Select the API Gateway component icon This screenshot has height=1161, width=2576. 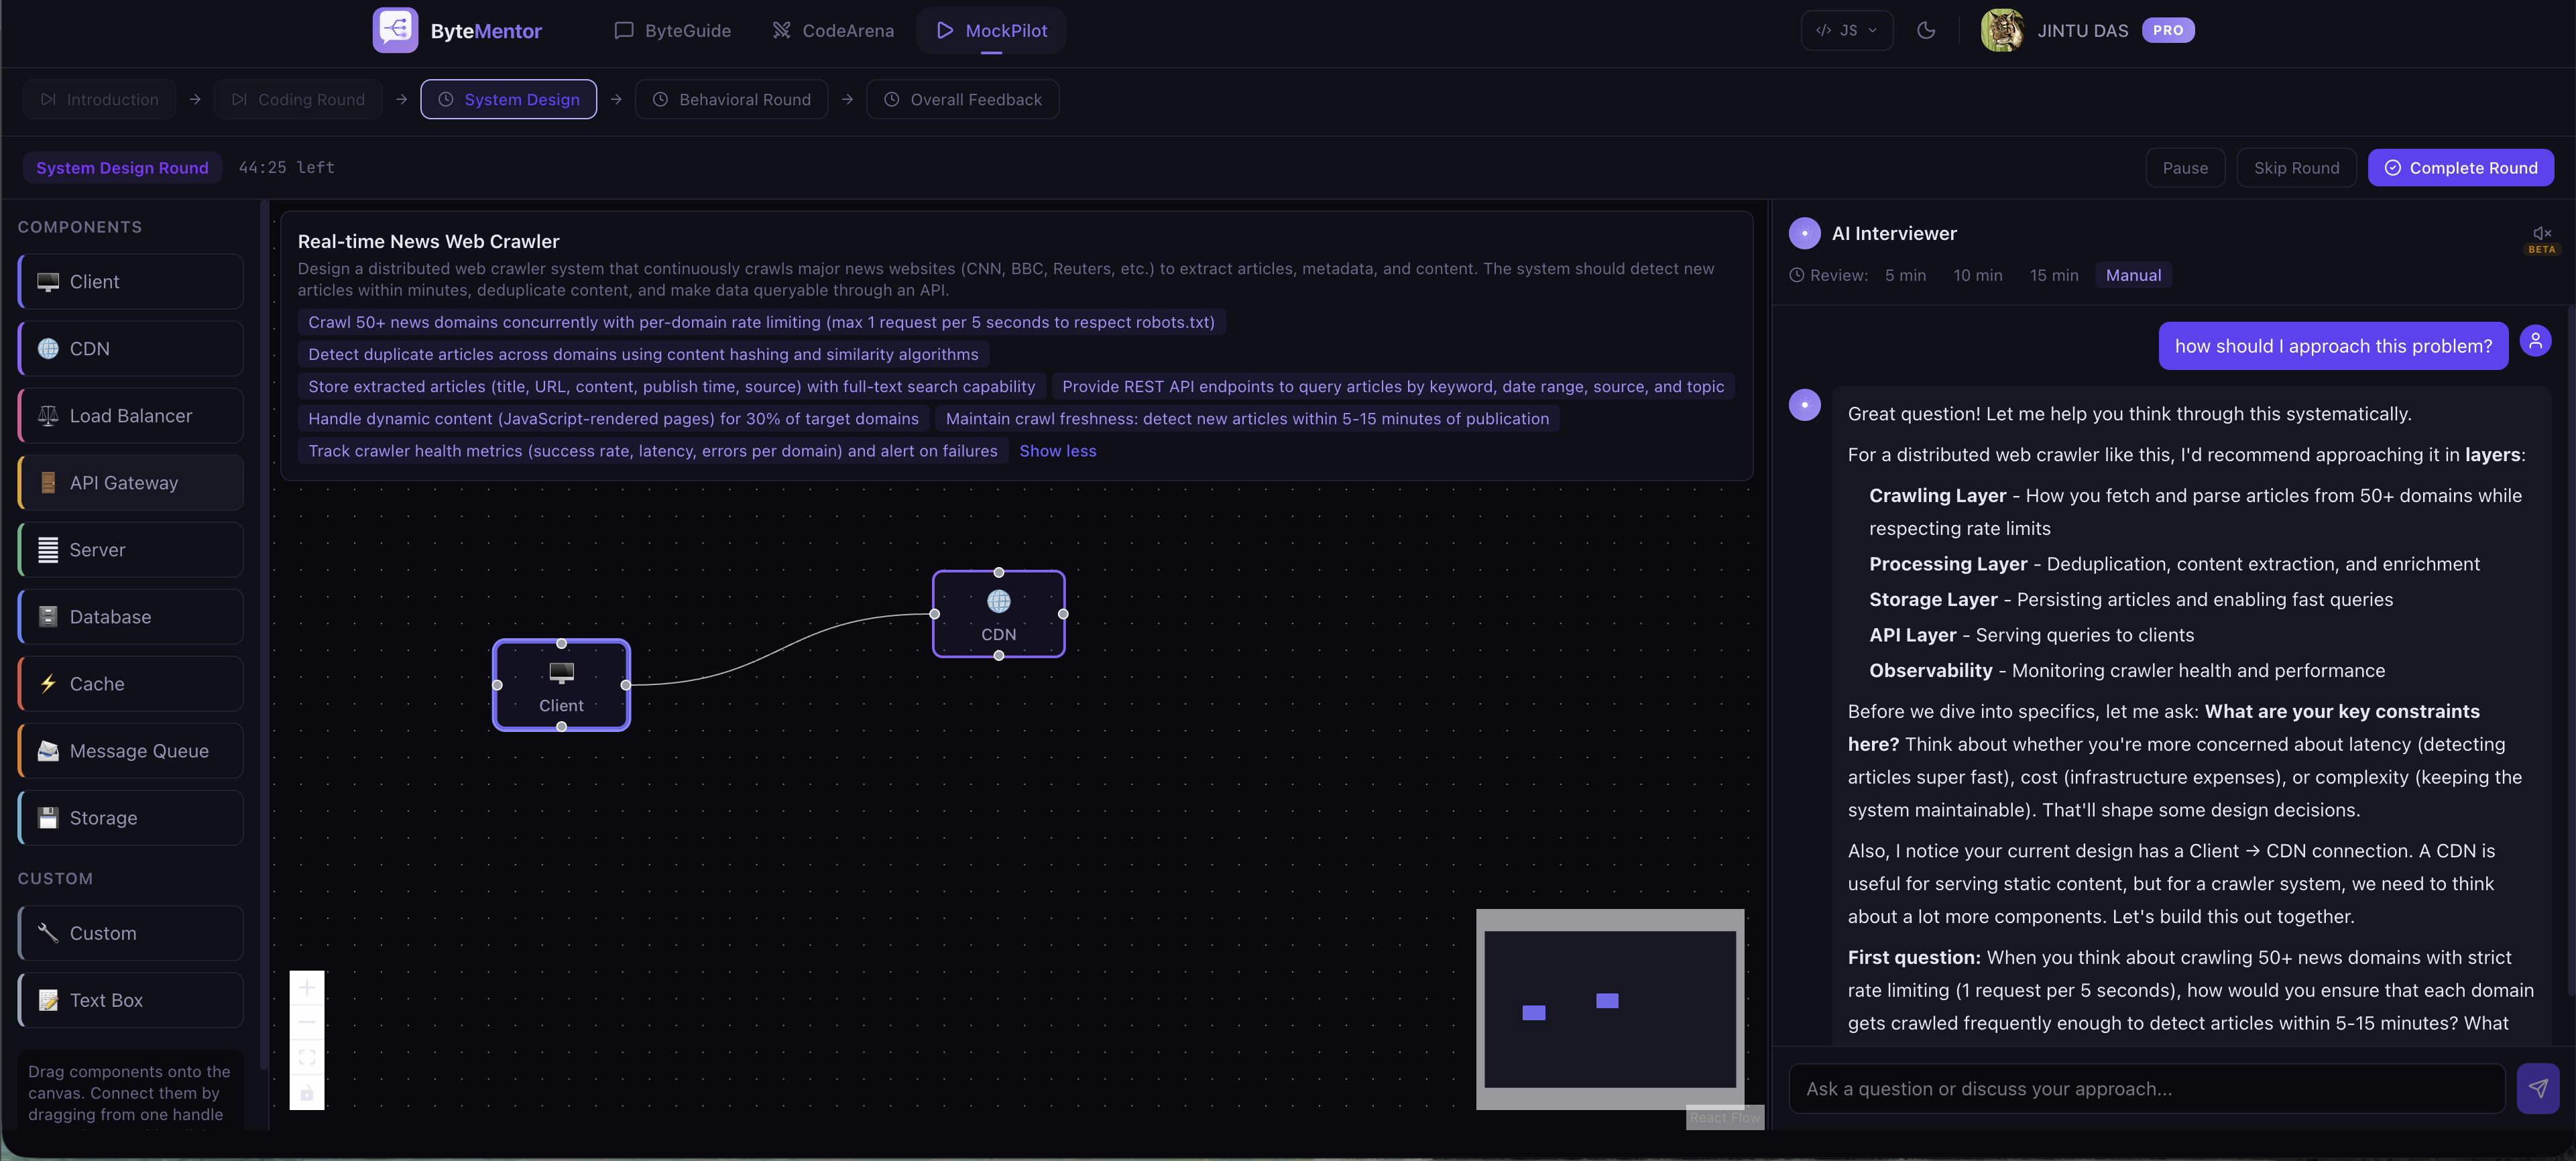coord(47,482)
